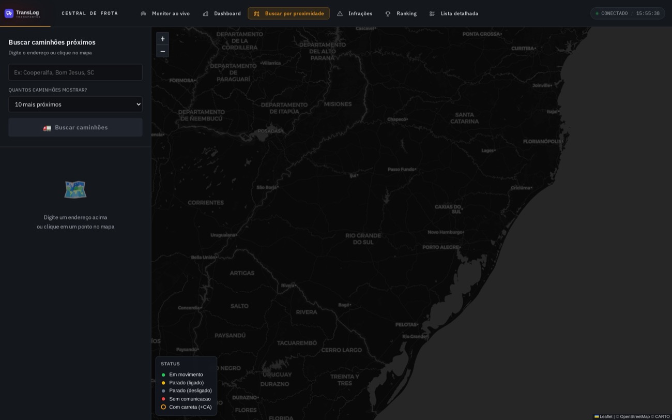Click 'Lages' label on the map
The width and height of the screenshot is (672, 420).
[x=488, y=151]
